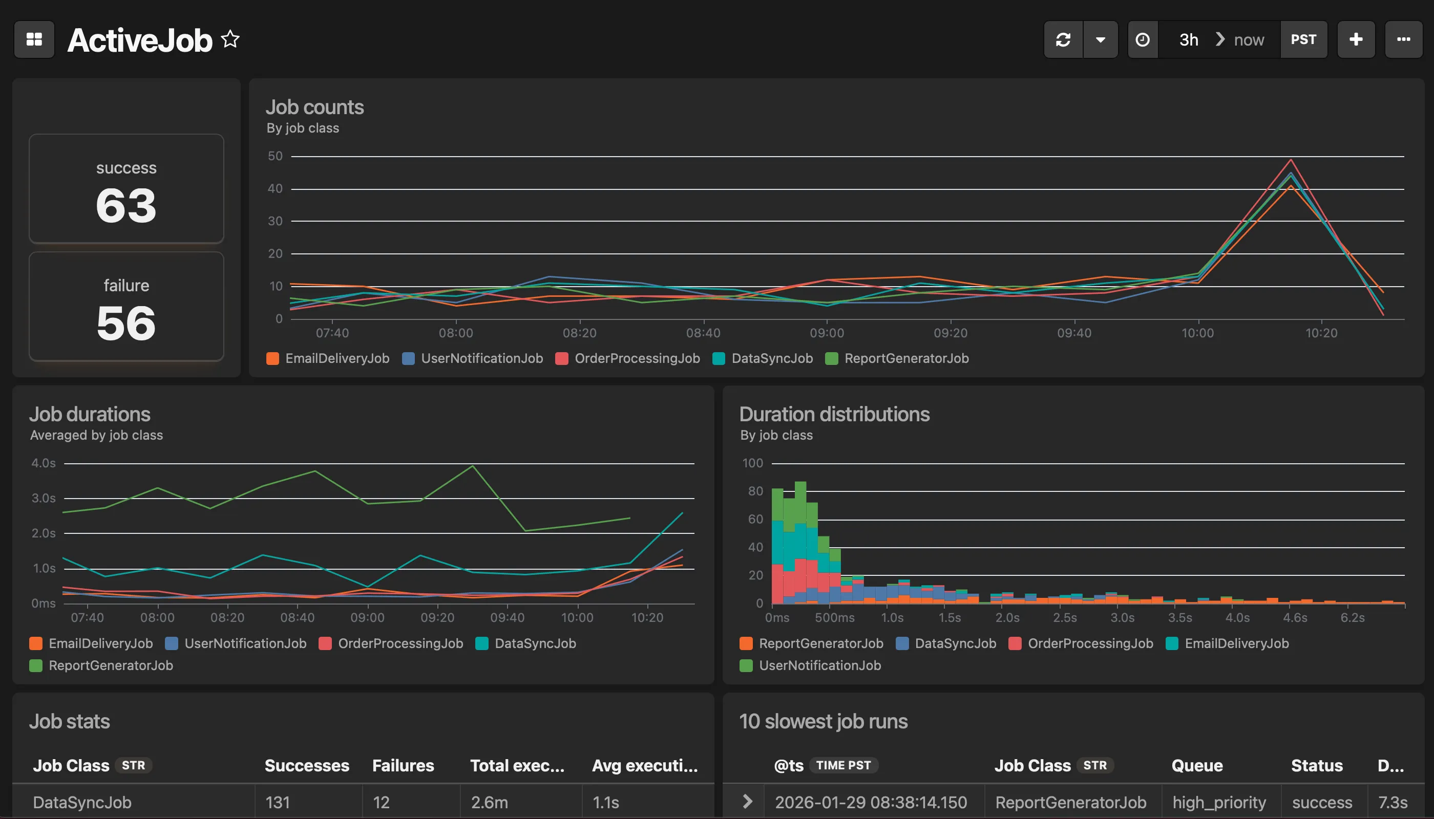Refresh the dashboard with the refresh icon
1434x819 pixels.
click(x=1063, y=39)
